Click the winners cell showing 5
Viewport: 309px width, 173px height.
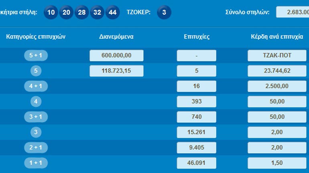click(197, 71)
